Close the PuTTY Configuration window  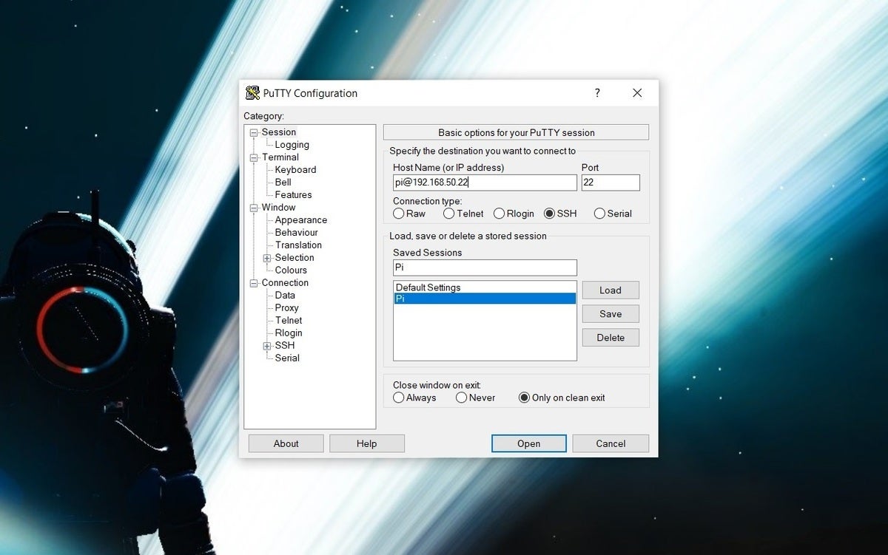[637, 93]
